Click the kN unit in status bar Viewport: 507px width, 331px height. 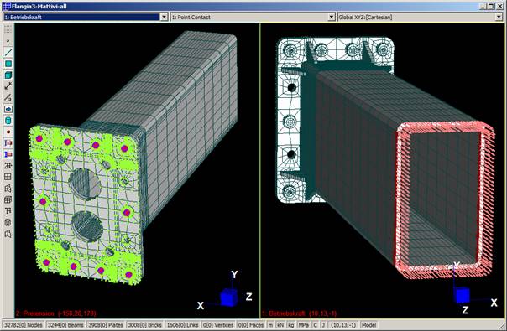280,325
